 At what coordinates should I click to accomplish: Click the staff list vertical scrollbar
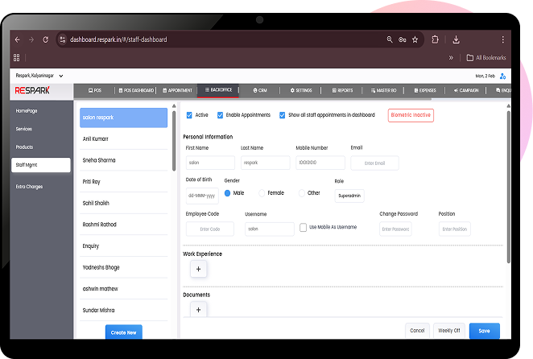[174, 137]
